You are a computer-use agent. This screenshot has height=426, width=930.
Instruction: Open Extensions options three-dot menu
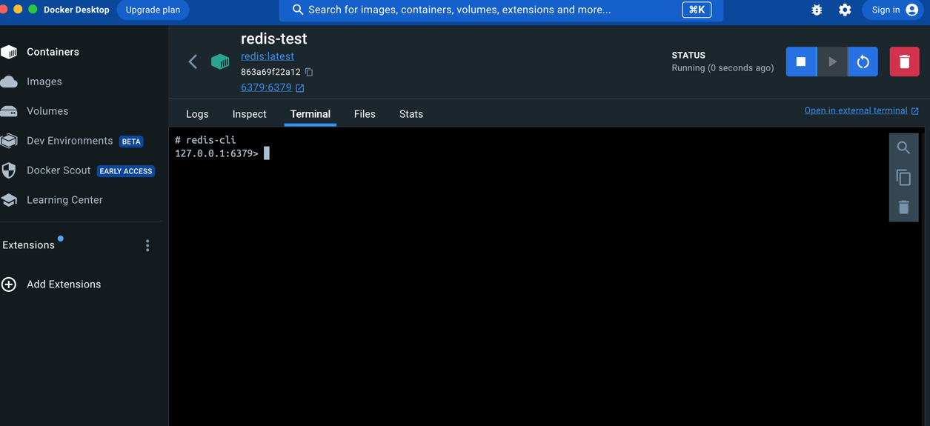(x=147, y=245)
